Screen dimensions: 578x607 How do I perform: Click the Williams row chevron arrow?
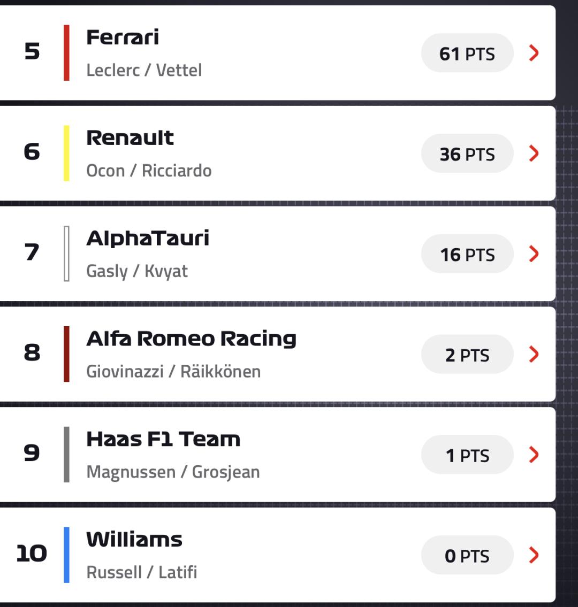534,555
